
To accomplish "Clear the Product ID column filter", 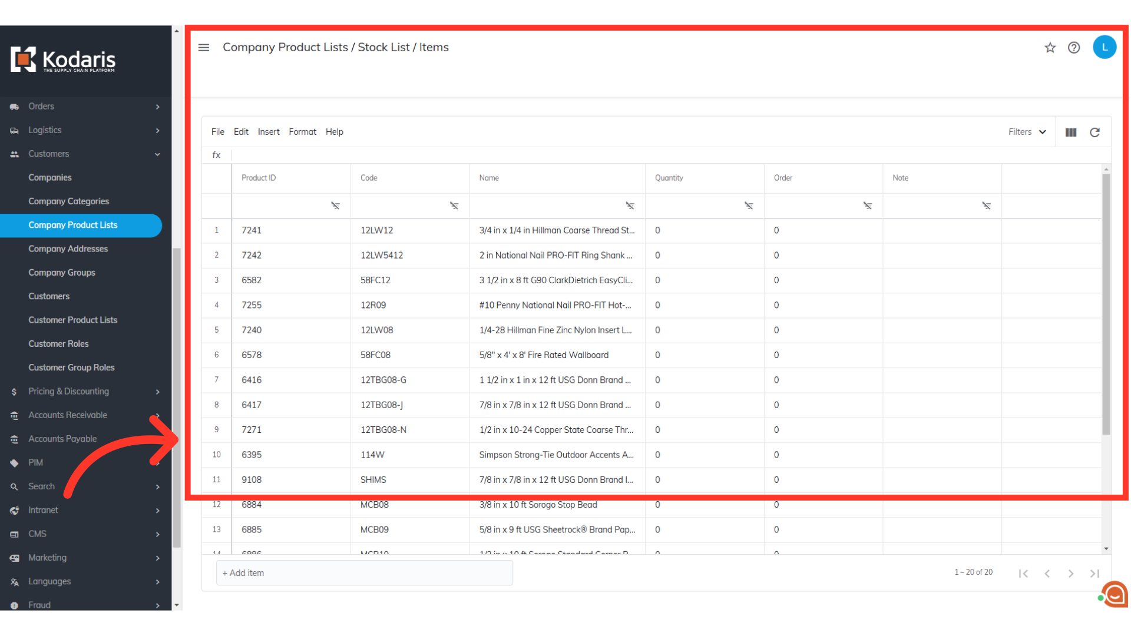I will pos(335,206).
